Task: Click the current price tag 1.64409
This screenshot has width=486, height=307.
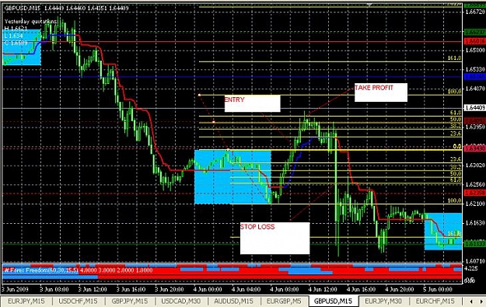Action: 474,107
